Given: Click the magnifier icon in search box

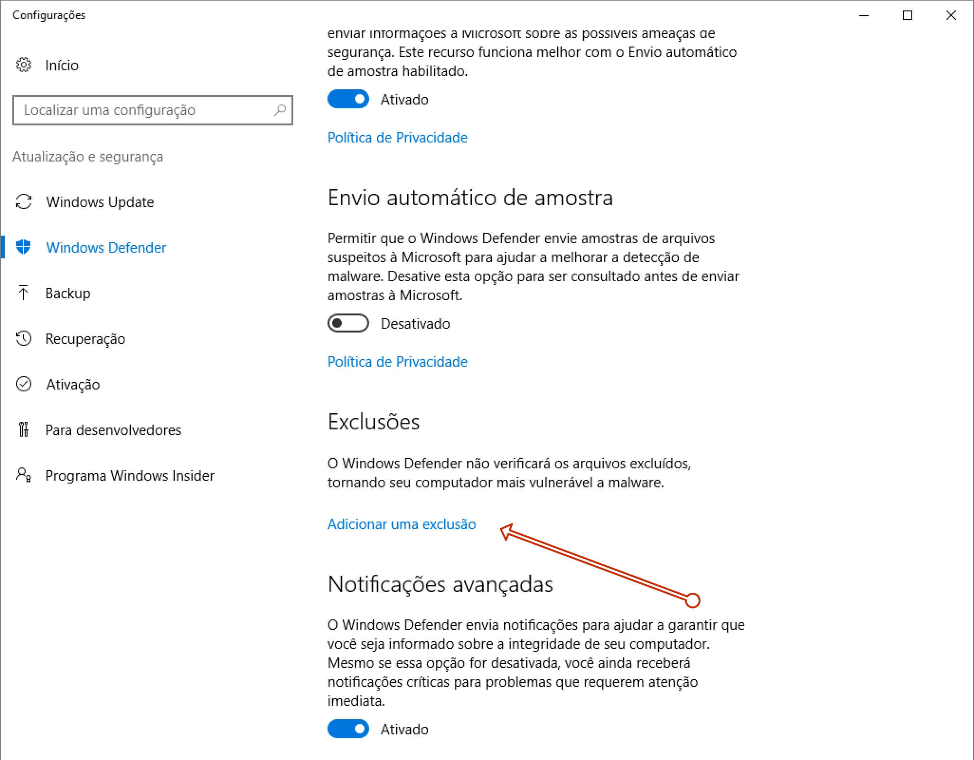Looking at the screenshot, I should click(x=280, y=110).
